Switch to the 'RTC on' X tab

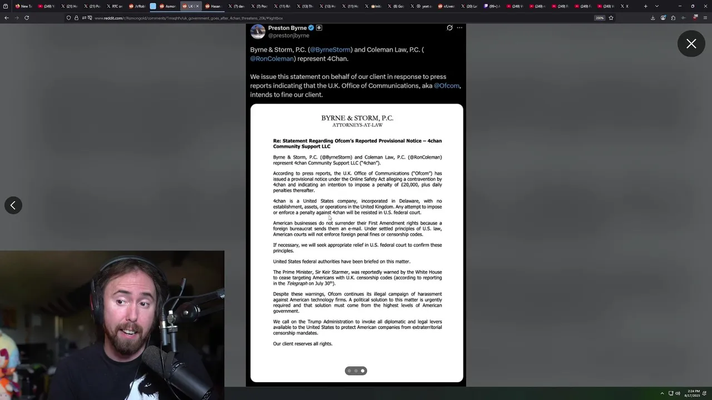[x=116, y=6]
